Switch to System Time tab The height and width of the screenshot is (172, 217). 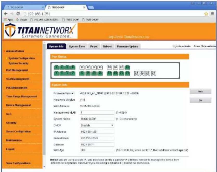[77, 47]
